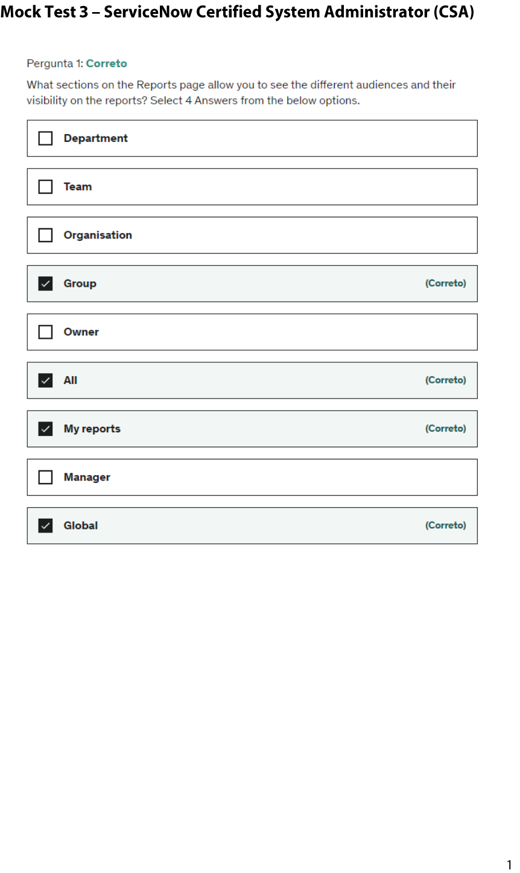Check the Department checkbox

(45, 138)
